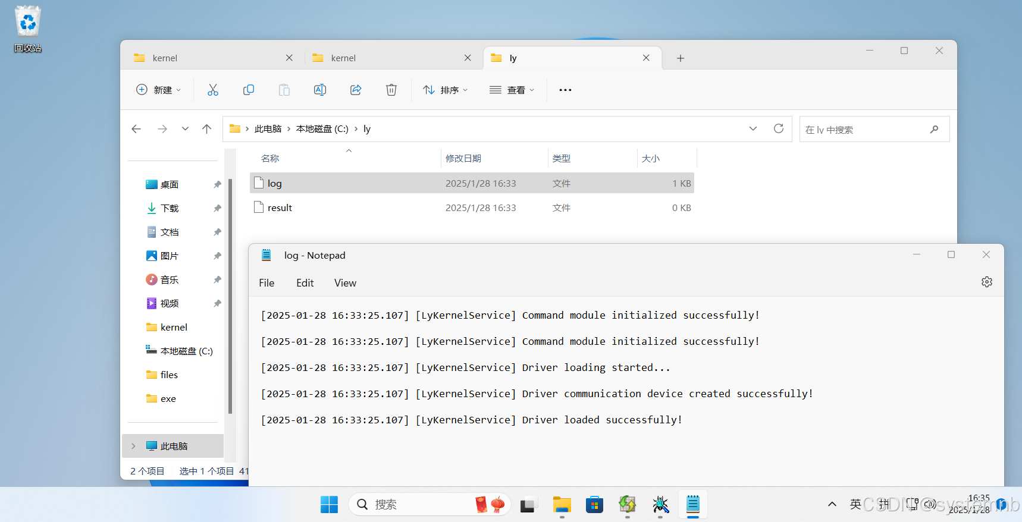
Task: Open the See more (three dots) menu
Action: tap(565, 90)
